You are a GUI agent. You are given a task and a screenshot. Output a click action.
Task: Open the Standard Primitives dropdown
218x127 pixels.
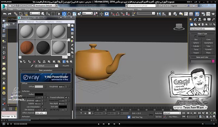click(x=202, y=29)
